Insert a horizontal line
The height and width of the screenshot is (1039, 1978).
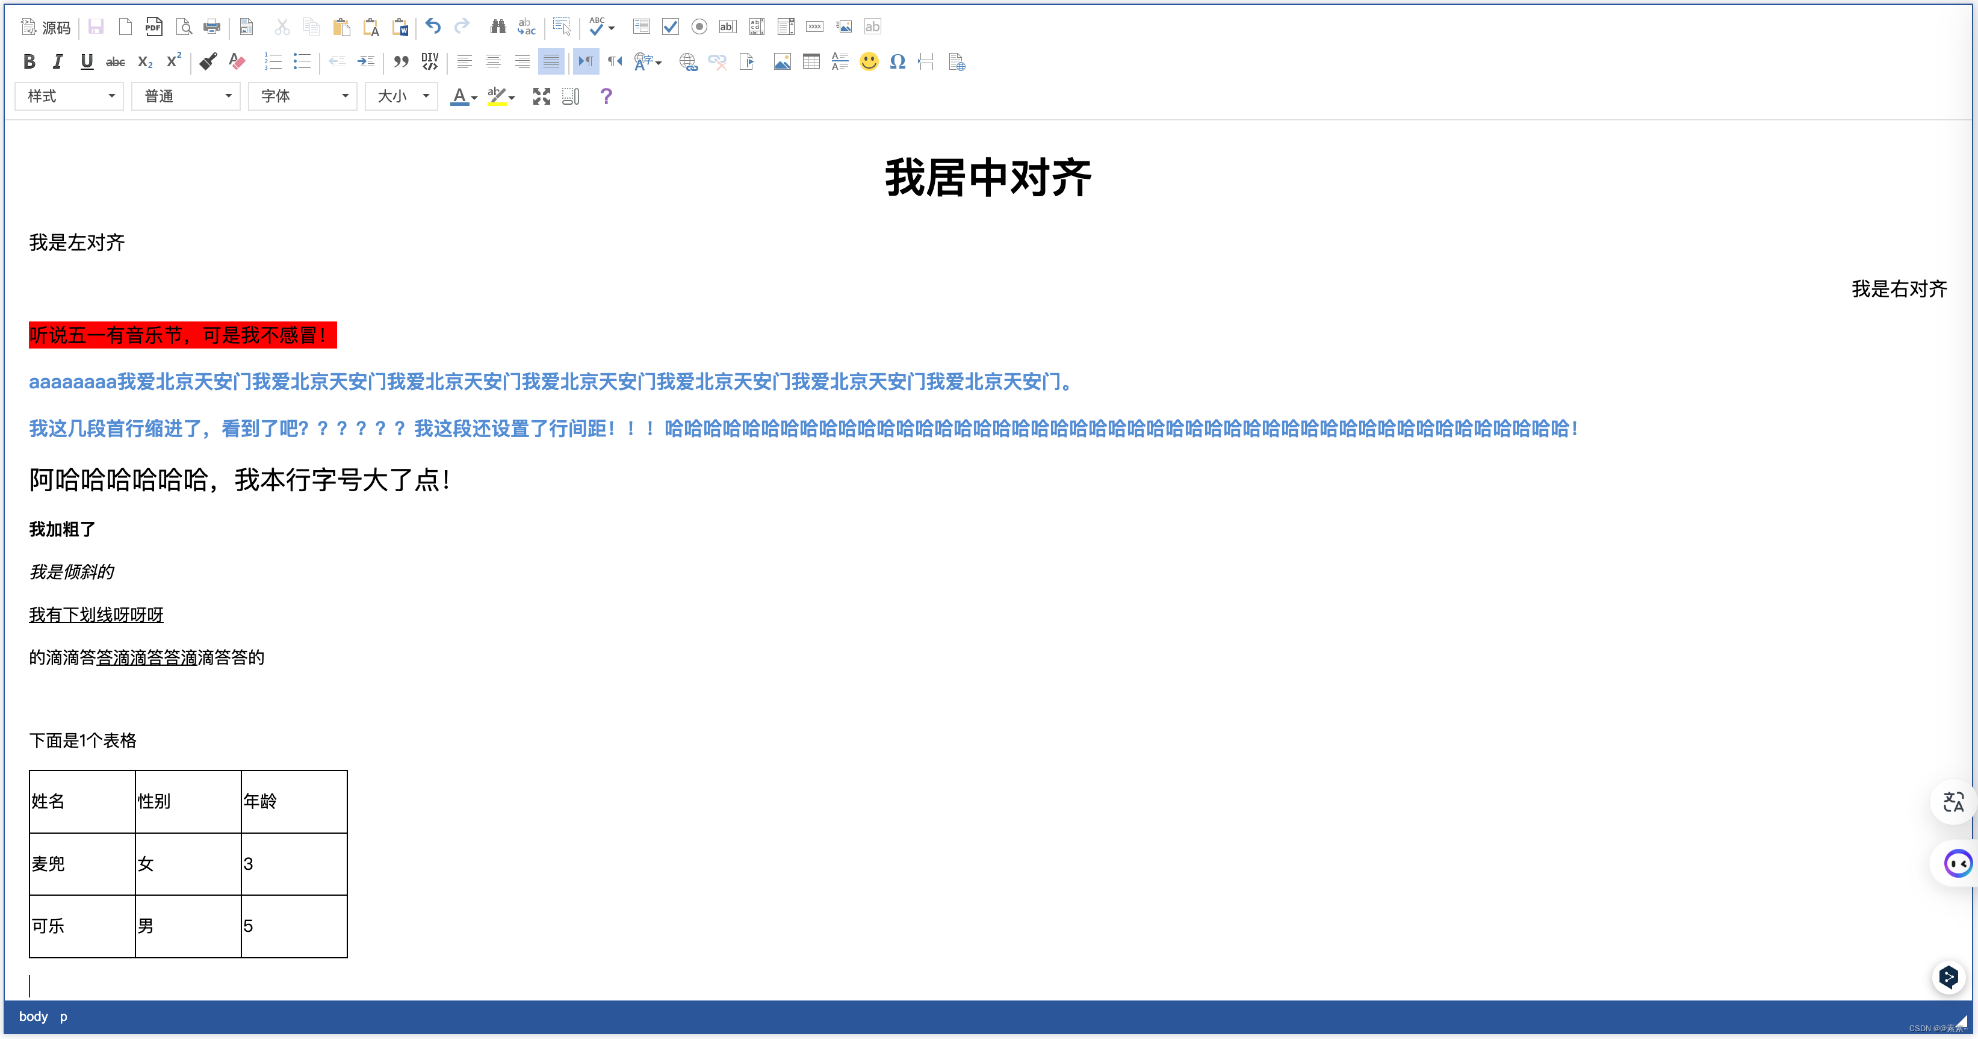(840, 61)
